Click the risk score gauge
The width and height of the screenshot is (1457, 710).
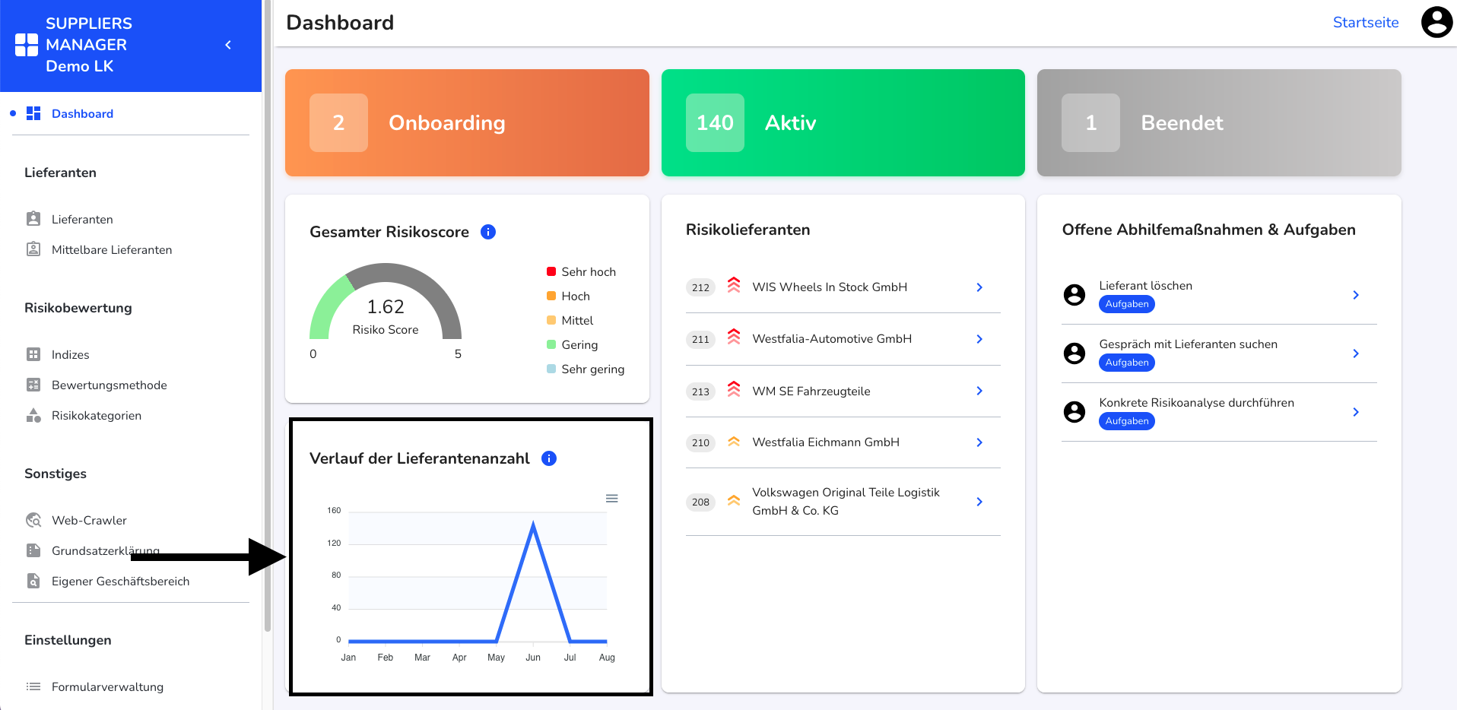pos(386,300)
